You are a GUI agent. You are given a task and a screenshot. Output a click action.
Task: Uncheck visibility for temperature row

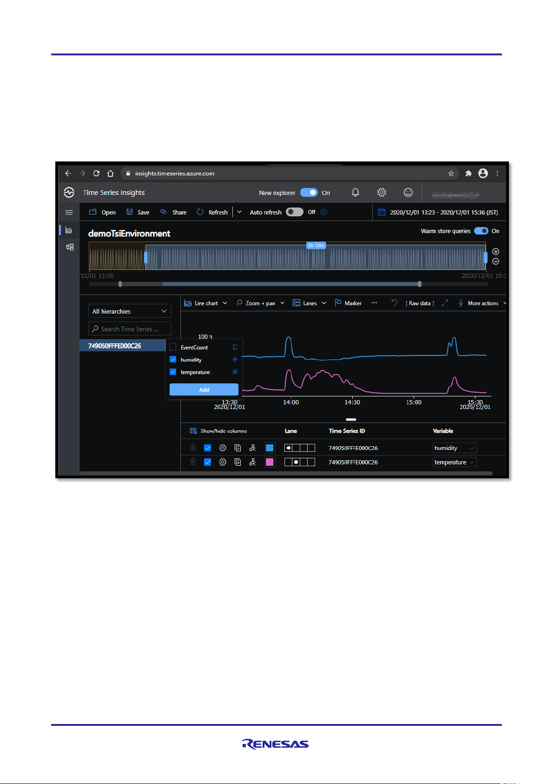[208, 462]
